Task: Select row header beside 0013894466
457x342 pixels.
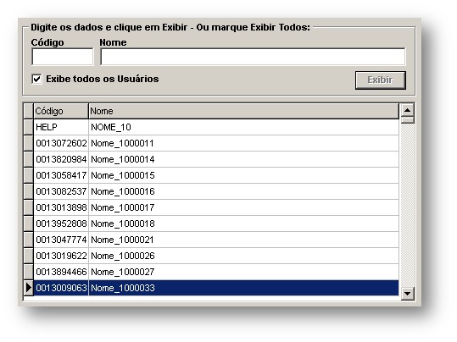Action: click(x=29, y=272)
